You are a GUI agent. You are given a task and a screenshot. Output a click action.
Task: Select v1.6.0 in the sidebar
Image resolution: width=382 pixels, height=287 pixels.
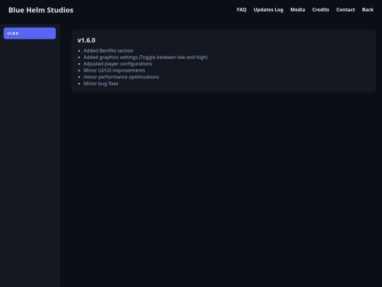(x=30, y=33)
